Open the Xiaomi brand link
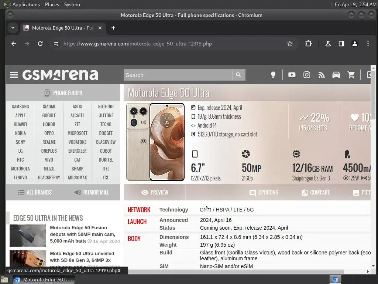This screenshot has width=378, height=284. click(x=49, y=106)
